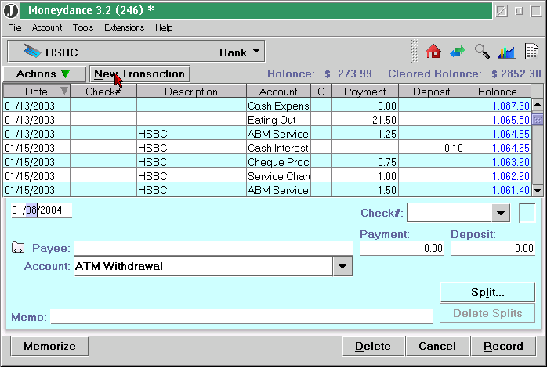Open the report document icon
Screen dimensions: 547x367
531,51
